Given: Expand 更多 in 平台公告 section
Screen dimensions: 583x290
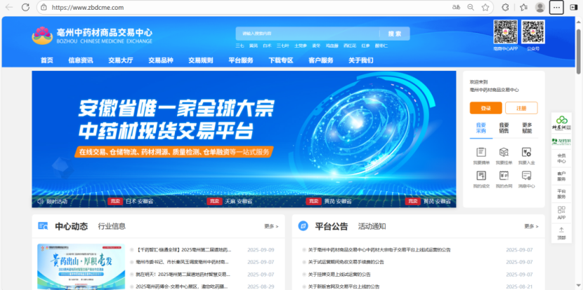Looking at the screenshot, I should click(x=531, y=226).
